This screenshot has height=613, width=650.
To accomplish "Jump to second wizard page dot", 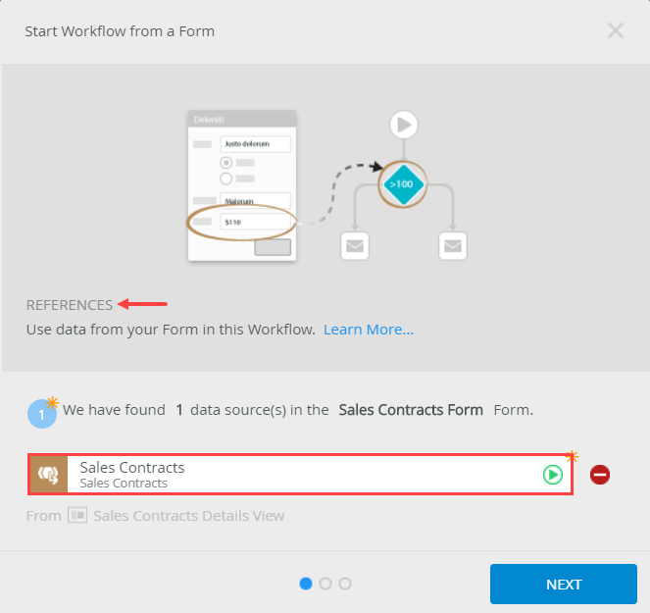I will tap(325, 584).
